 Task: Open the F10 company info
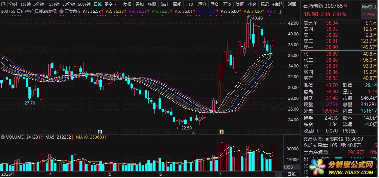click(190, 4)
